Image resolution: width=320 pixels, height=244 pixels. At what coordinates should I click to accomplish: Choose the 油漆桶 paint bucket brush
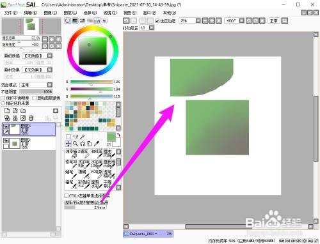(71, 153)
